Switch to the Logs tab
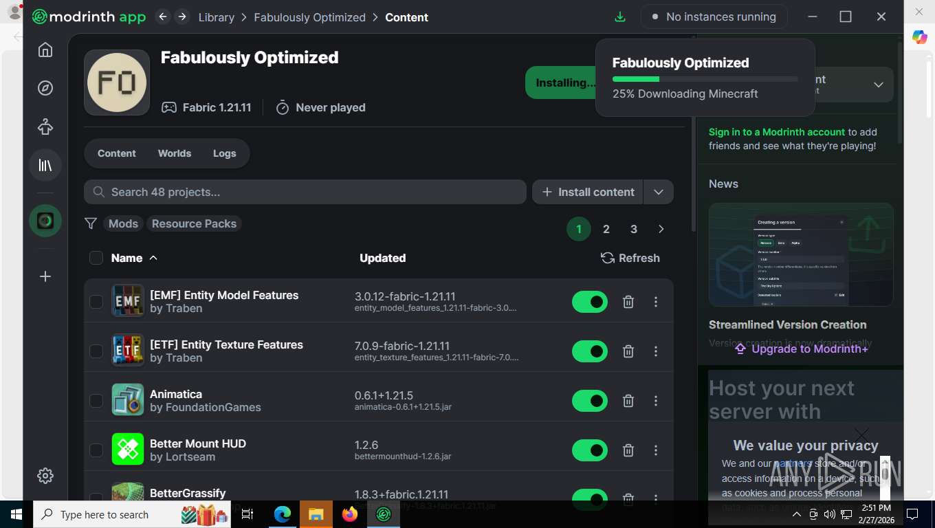The height and width of the screenshot is (528, 935). (x=225, y=153)
